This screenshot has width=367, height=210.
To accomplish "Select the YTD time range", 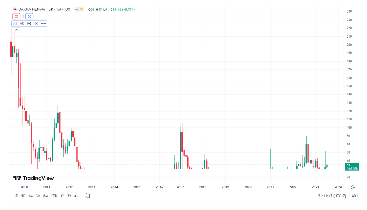I will tap(54, 196).
